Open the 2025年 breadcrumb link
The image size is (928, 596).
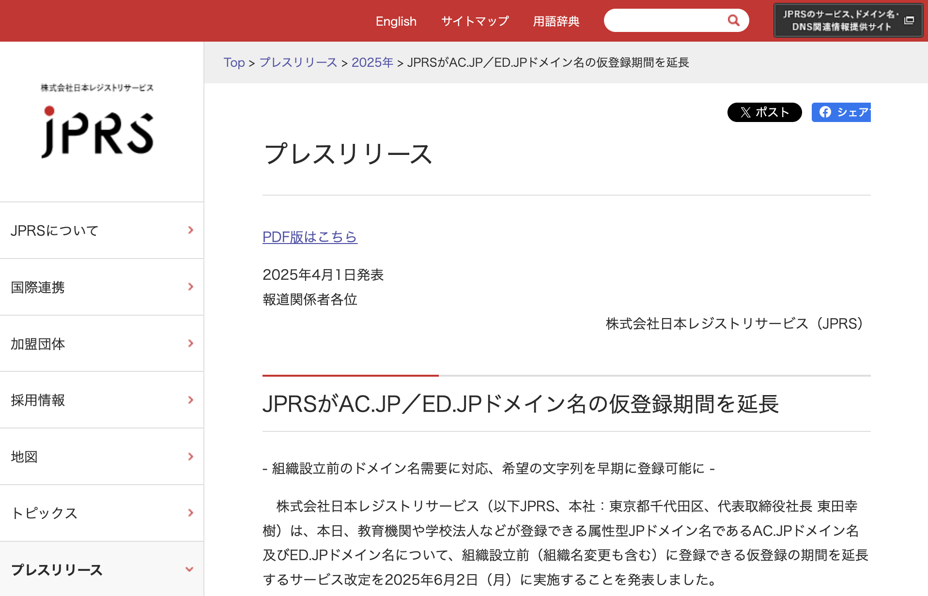coord(372,62)
